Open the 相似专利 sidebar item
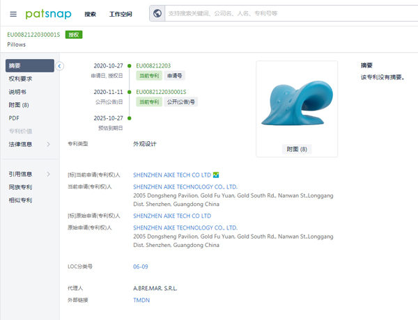This screenshot has height=320, width=418. [20, 200]
